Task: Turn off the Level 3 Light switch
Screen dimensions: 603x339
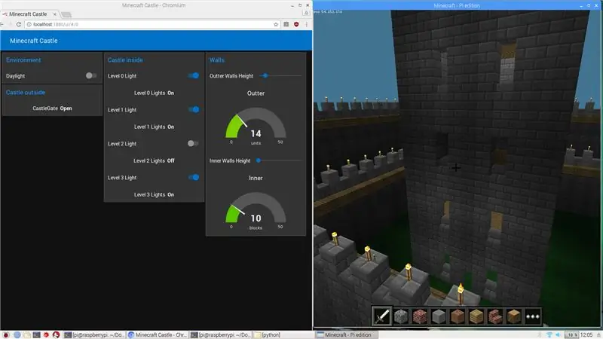Action: click(x=194, y=177)
